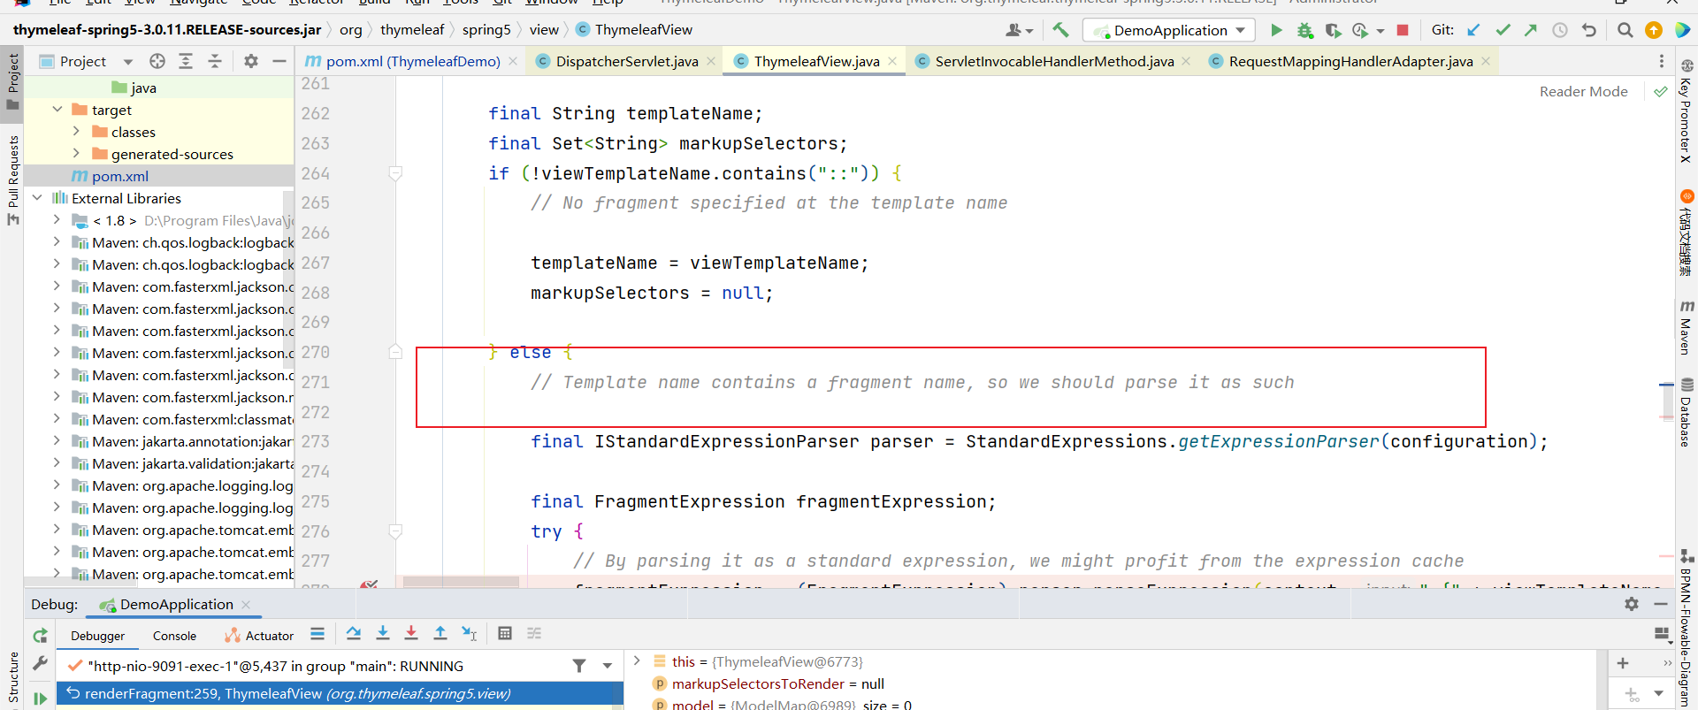
Task: Click the Build Project hammer icon
Action: (1060, 30)
